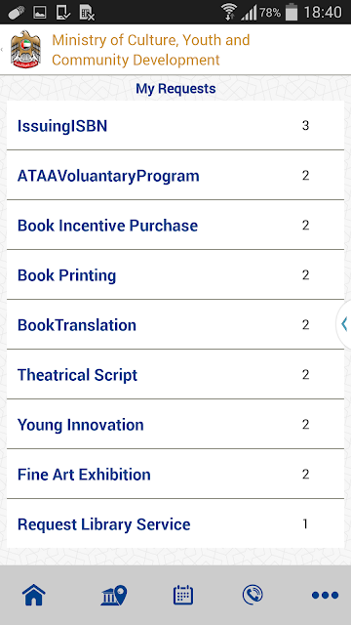Open Fine Art Exhibition requests
Screen dimensions: 351x625
click(x=175, y=475)
